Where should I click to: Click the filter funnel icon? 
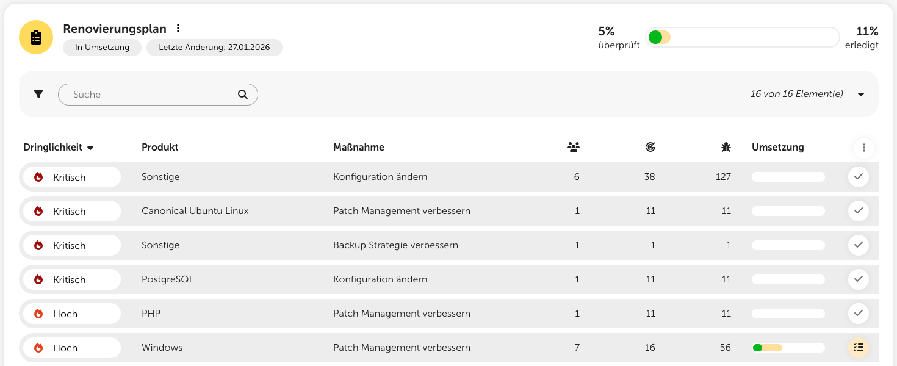[38, 94]
